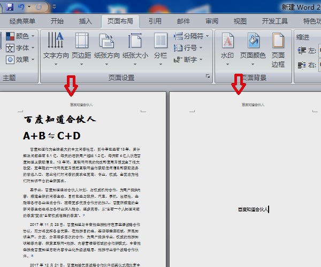This screenshot has height=267, width=321.
Task: Click the paragraph starting with 2017年11月28日
Action: [82, 240]
